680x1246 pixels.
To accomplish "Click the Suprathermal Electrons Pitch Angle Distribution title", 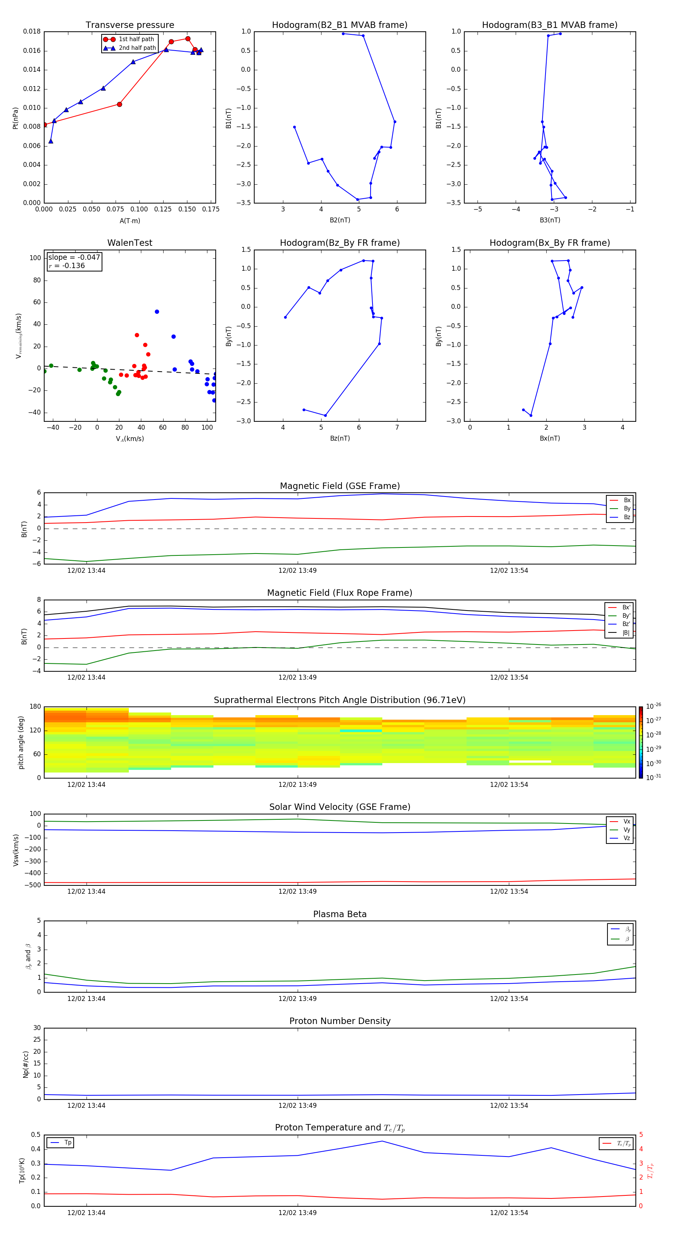I will 340,700.
